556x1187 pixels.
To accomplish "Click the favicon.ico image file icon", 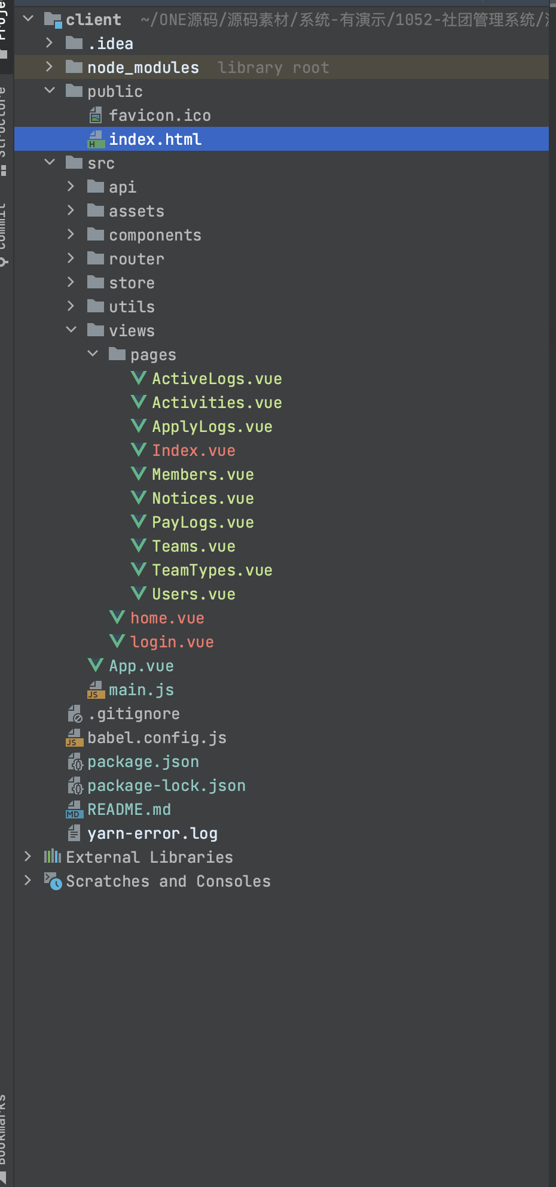I will pyautogui.click(x=96, y=115).
